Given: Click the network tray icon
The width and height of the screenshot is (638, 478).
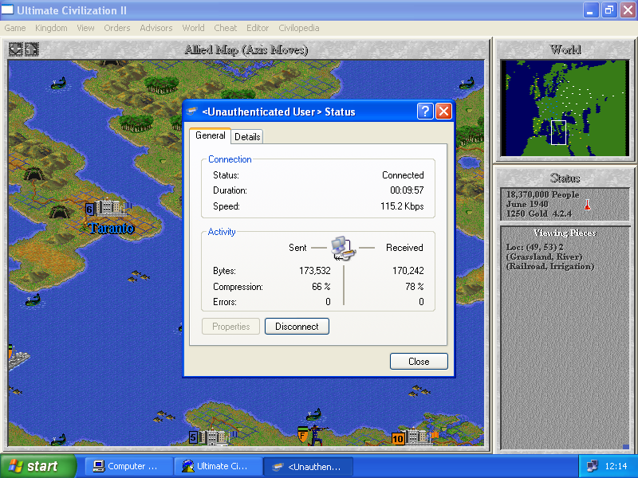Looking at the screenshot, I should click(592, 466).
